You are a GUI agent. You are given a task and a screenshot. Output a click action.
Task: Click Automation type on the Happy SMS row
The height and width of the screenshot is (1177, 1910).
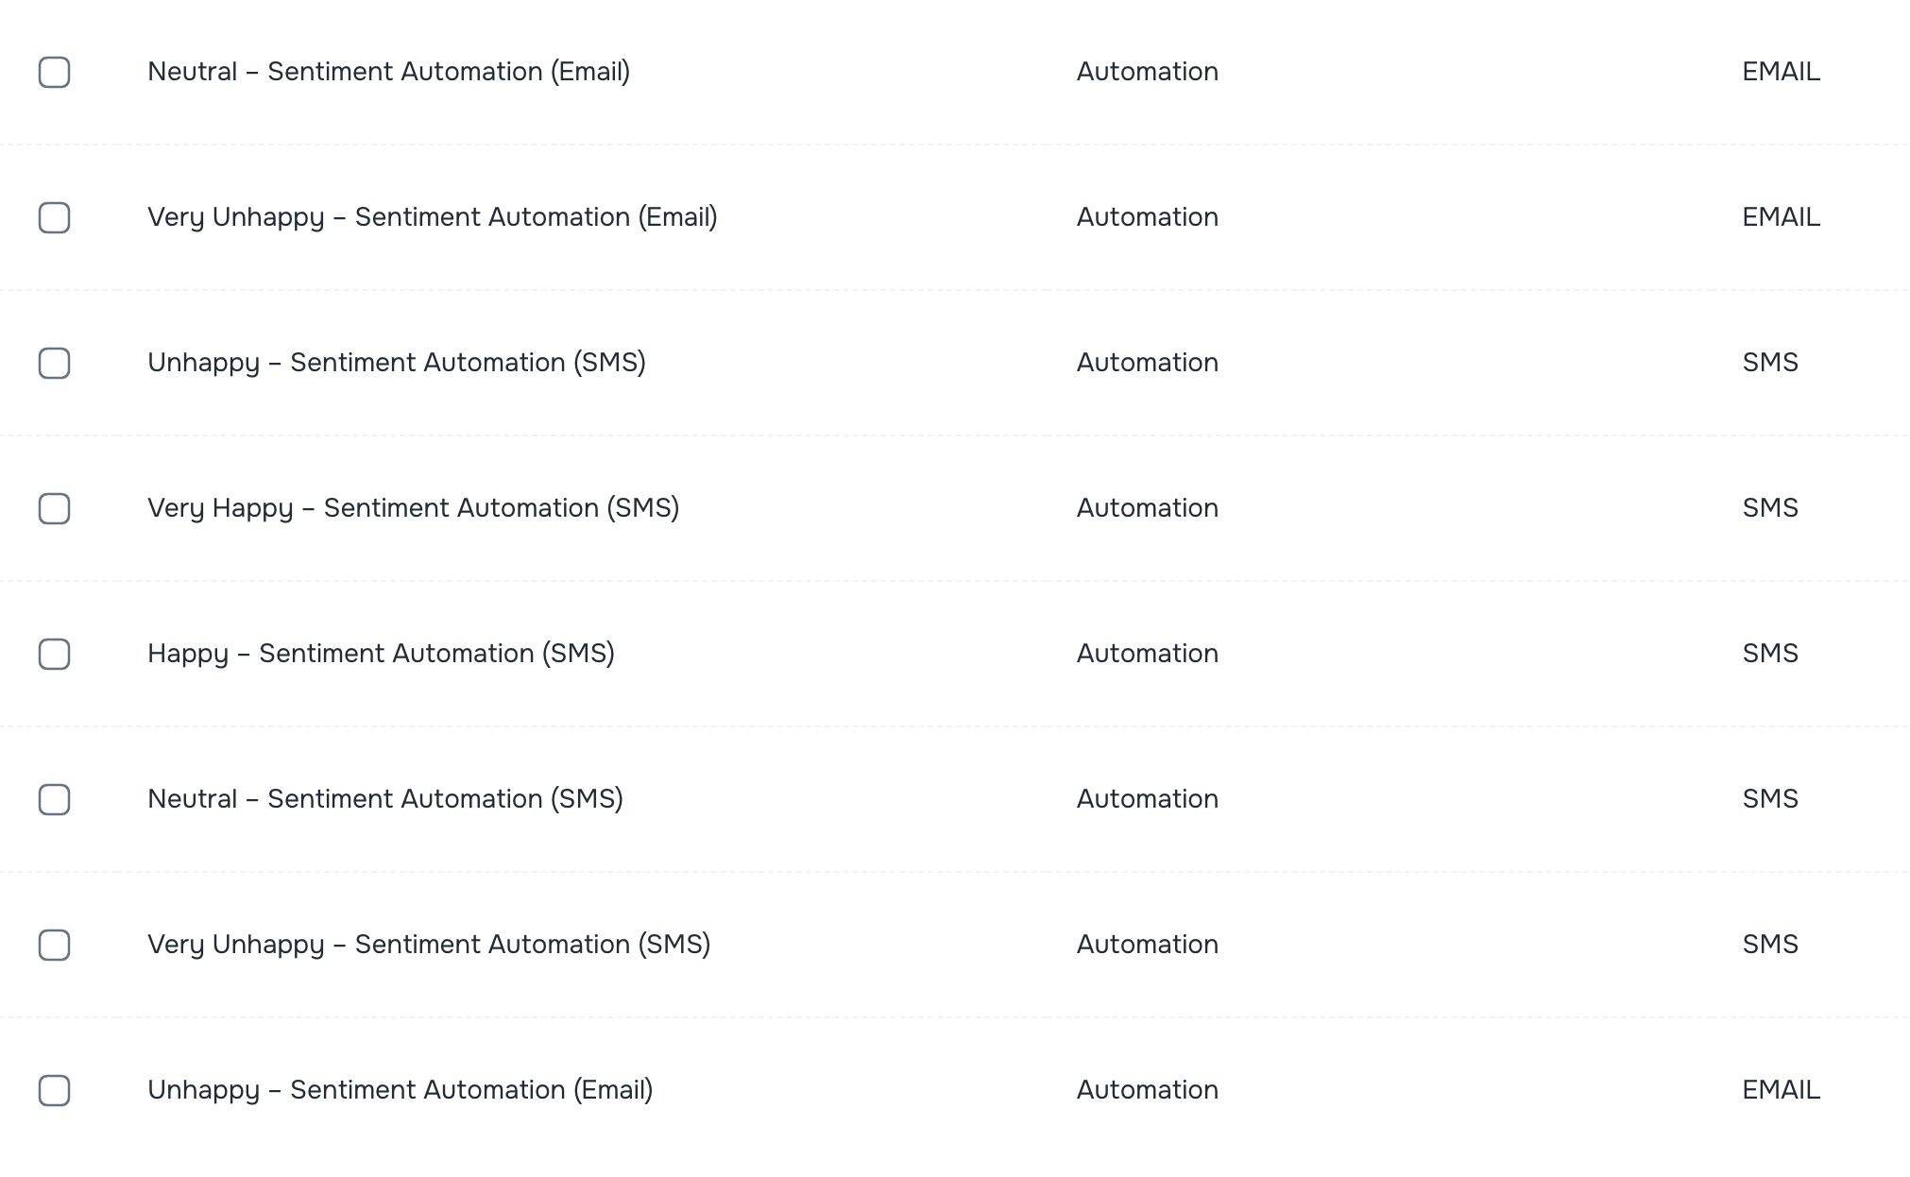tap(1147, 653)
